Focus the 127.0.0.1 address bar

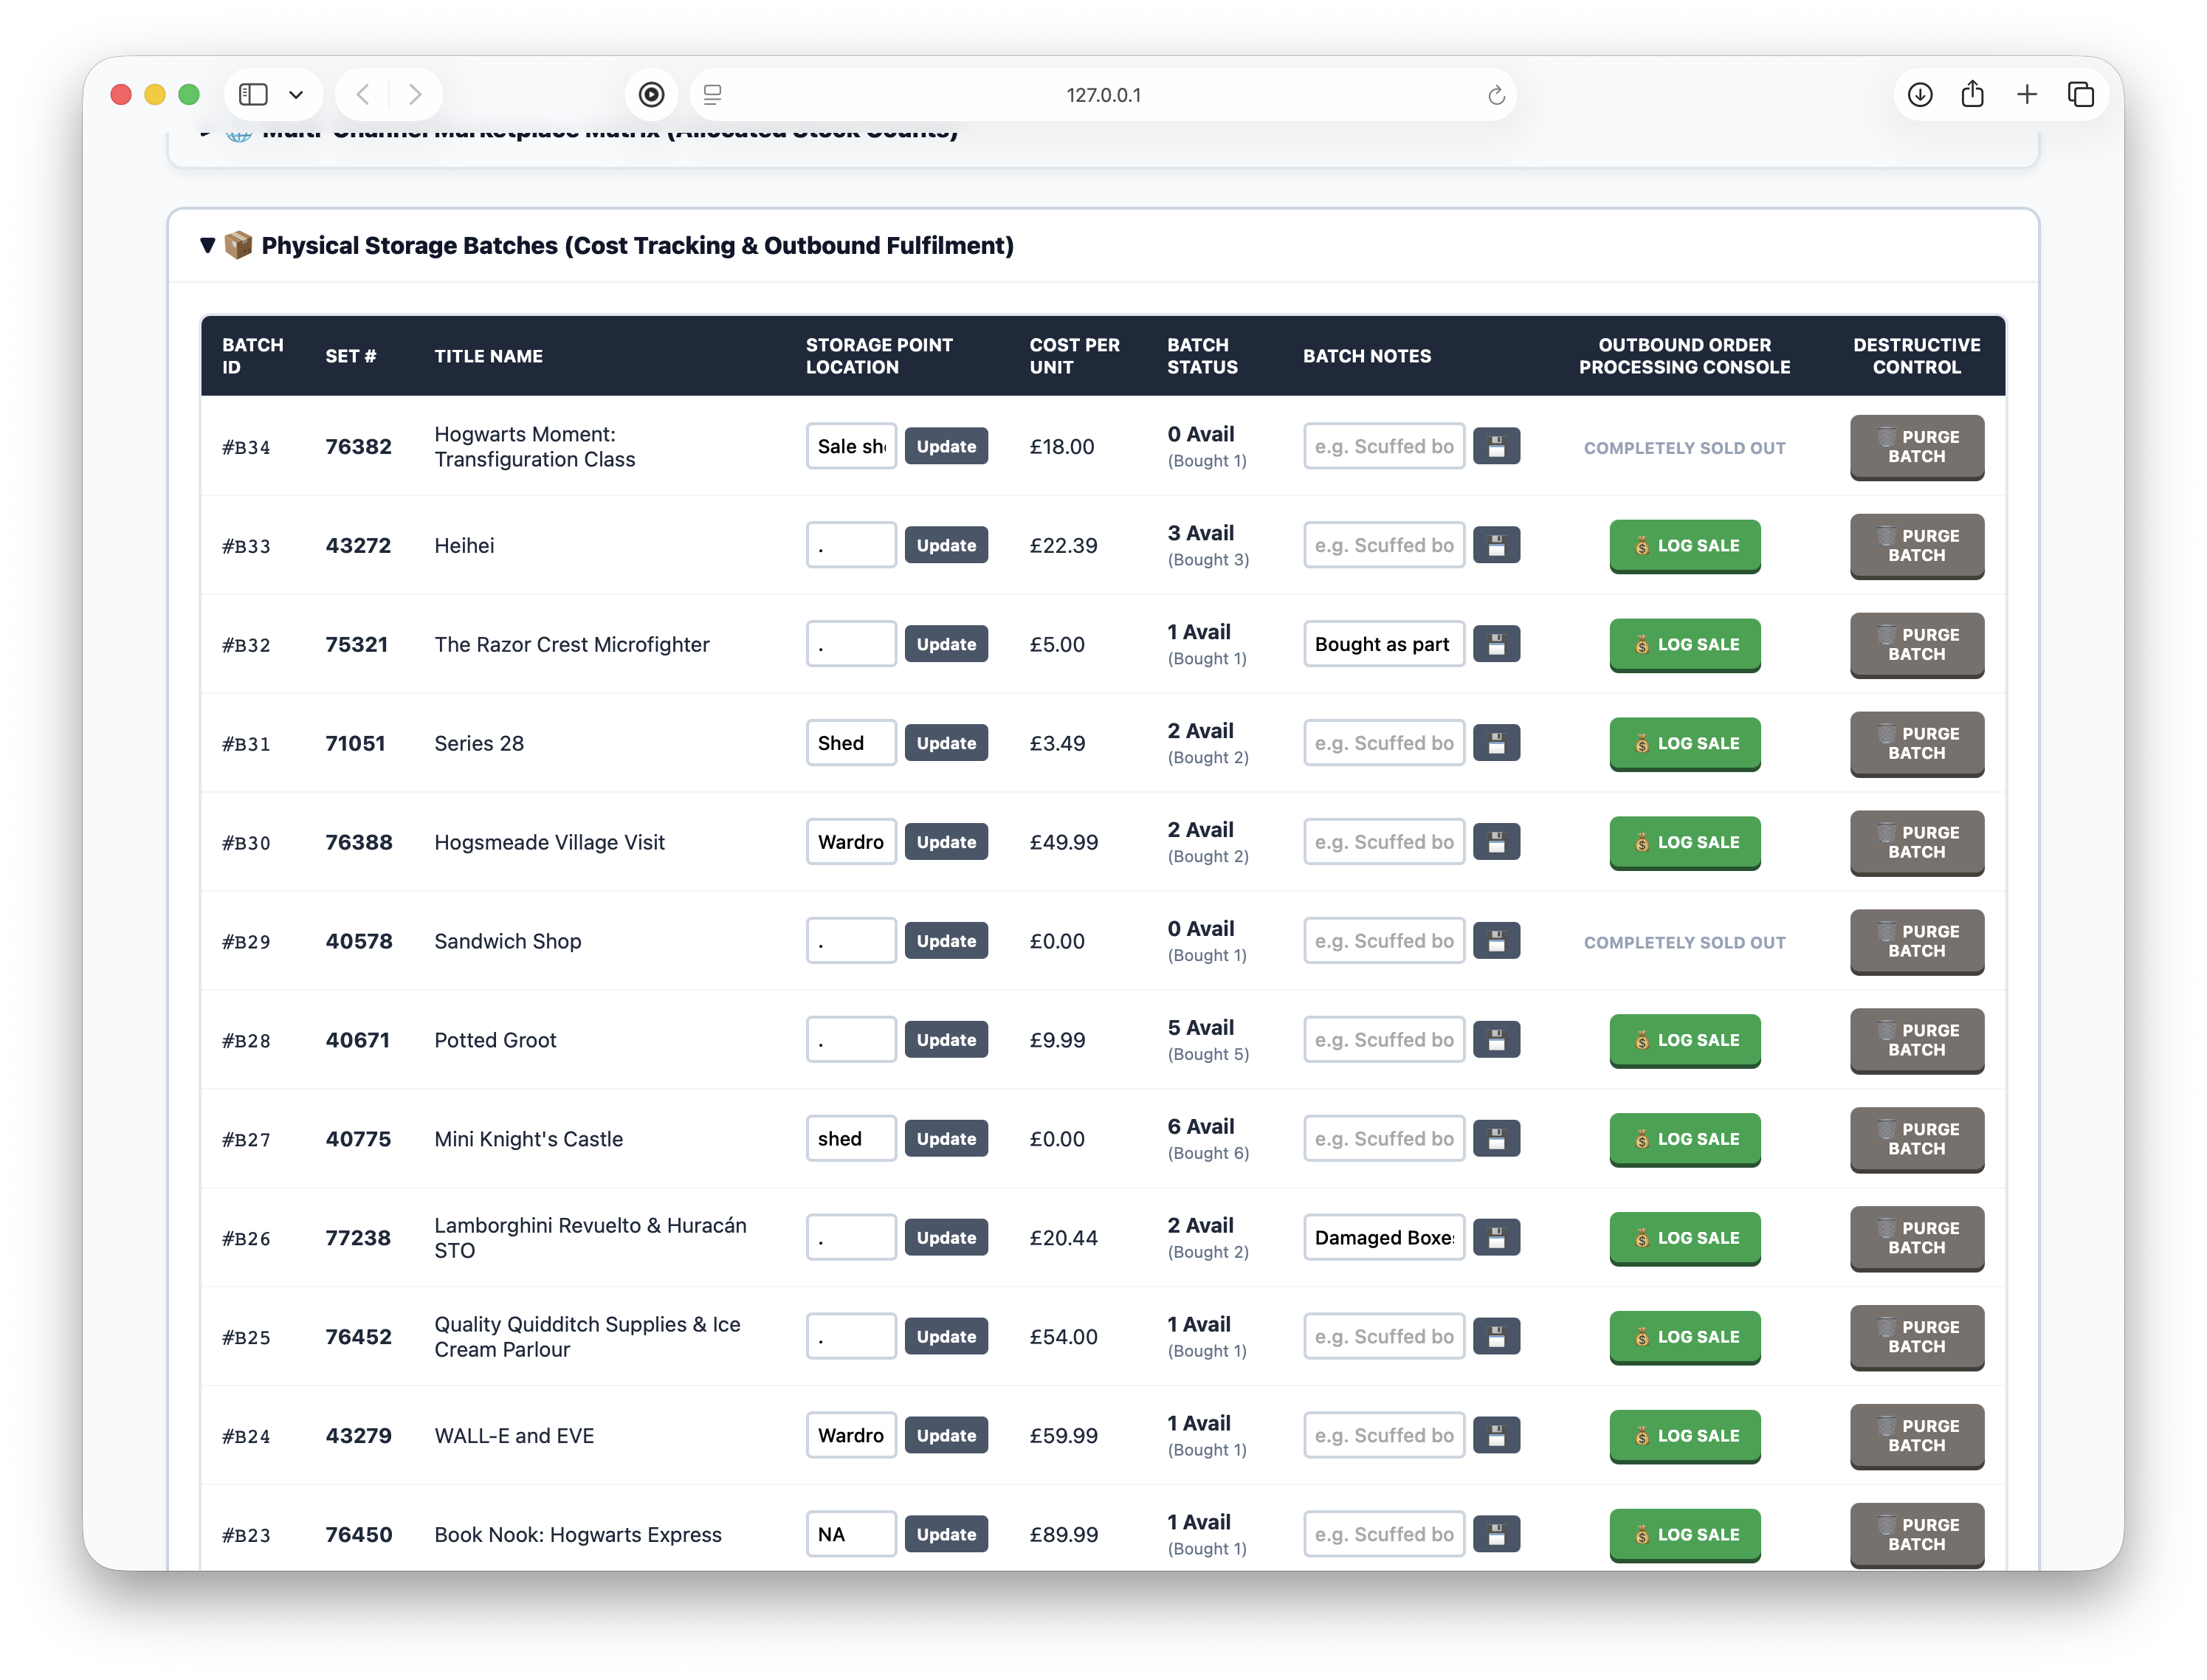coord(1103,95)
